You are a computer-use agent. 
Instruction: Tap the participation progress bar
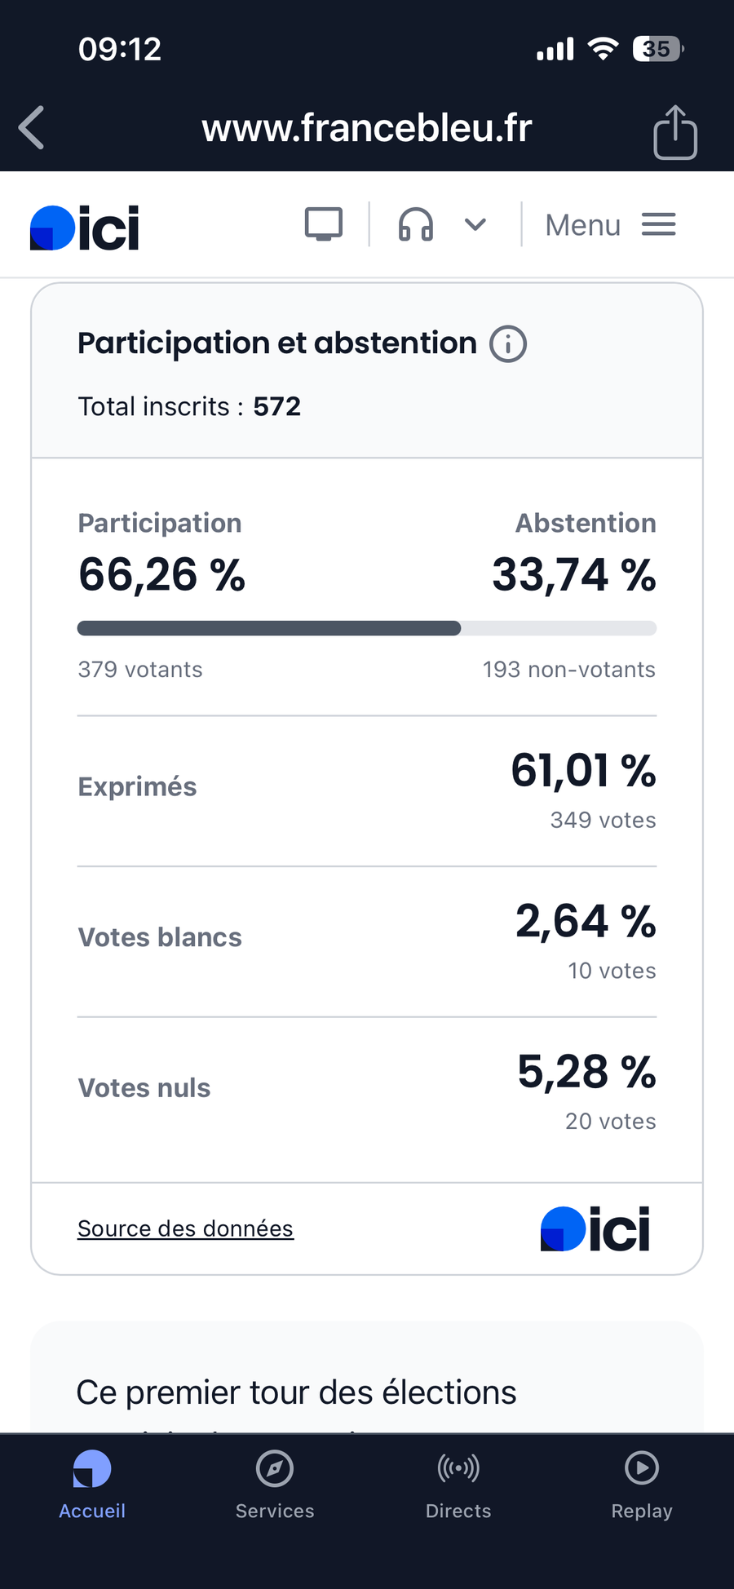pos(366,628)
